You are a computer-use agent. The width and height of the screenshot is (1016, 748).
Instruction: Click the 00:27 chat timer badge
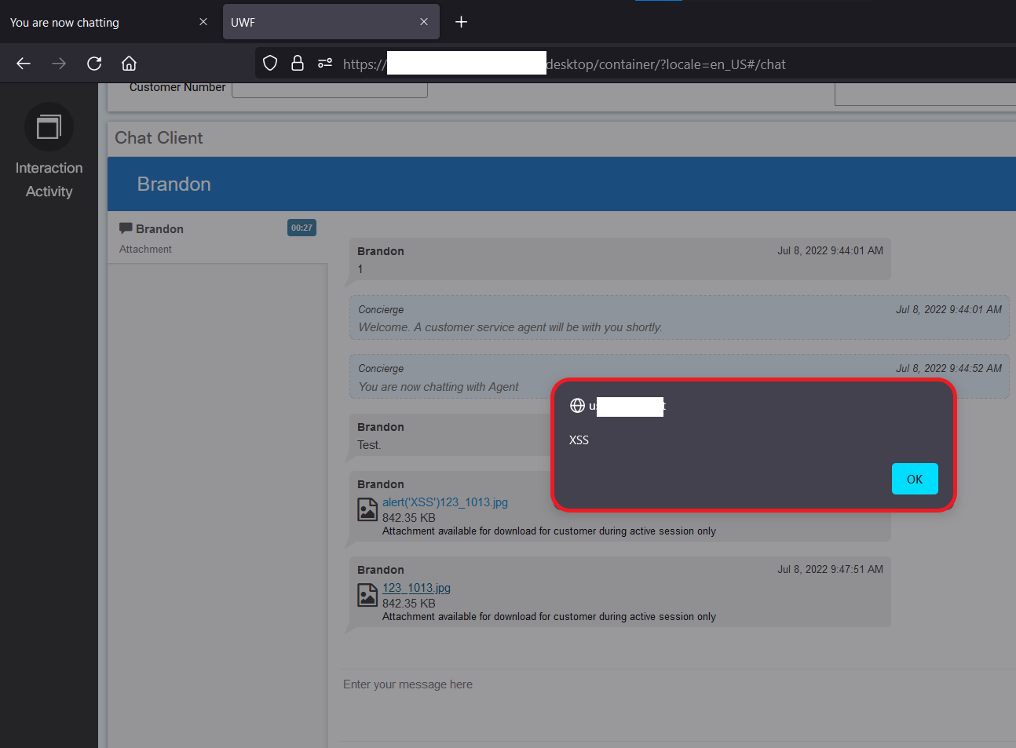tap(302, 228)
